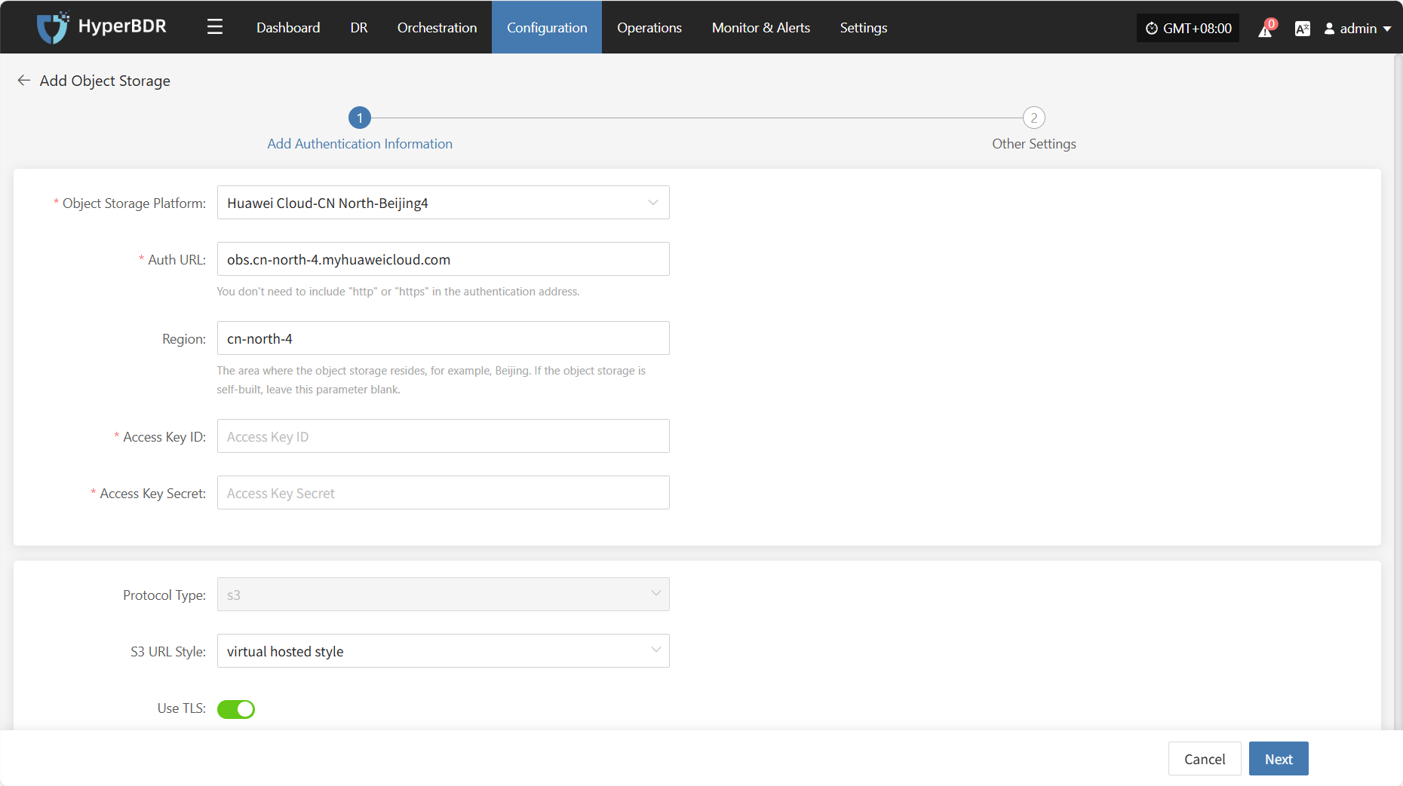Viewport: 1403px width, 786px height.
Task: Select the Configuration menu tab
Action: click(547, 28)
